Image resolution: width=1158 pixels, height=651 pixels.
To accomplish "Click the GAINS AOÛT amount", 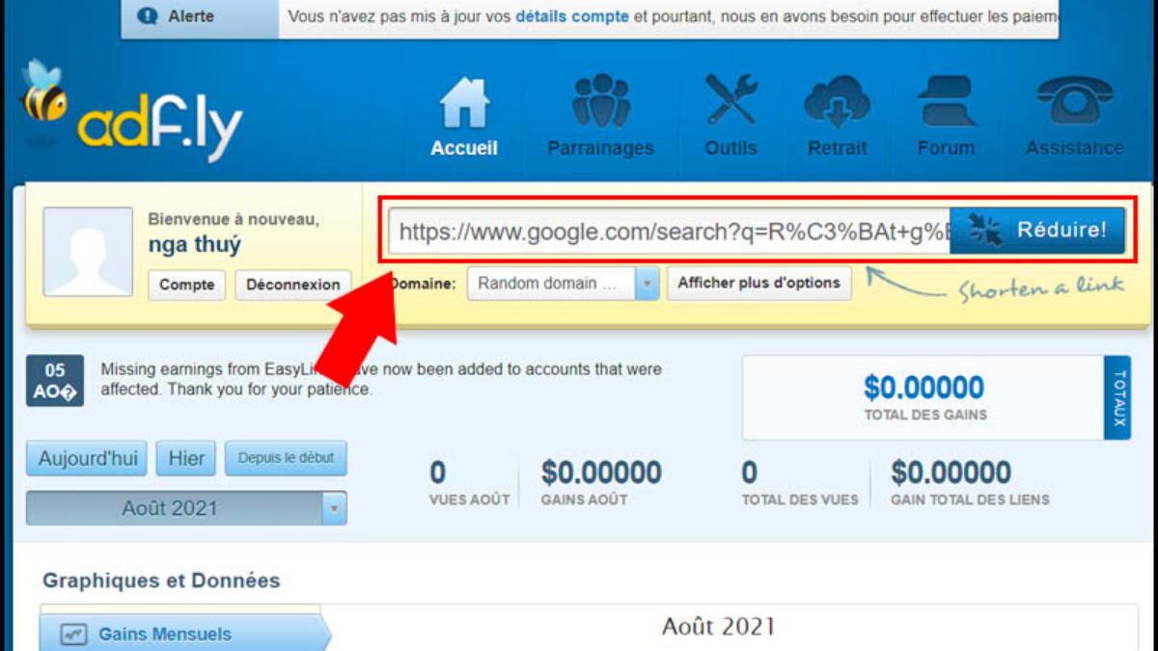I will (x=601, y=473).
